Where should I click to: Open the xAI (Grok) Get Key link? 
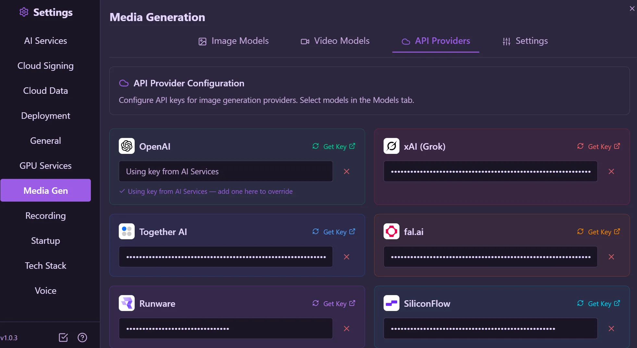[x=604, y=146]
